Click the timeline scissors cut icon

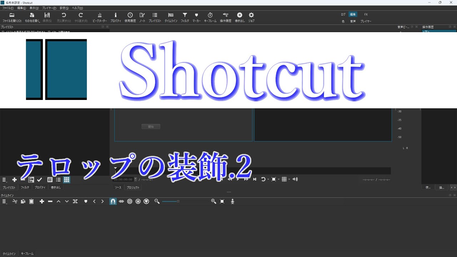coord(15,201)
